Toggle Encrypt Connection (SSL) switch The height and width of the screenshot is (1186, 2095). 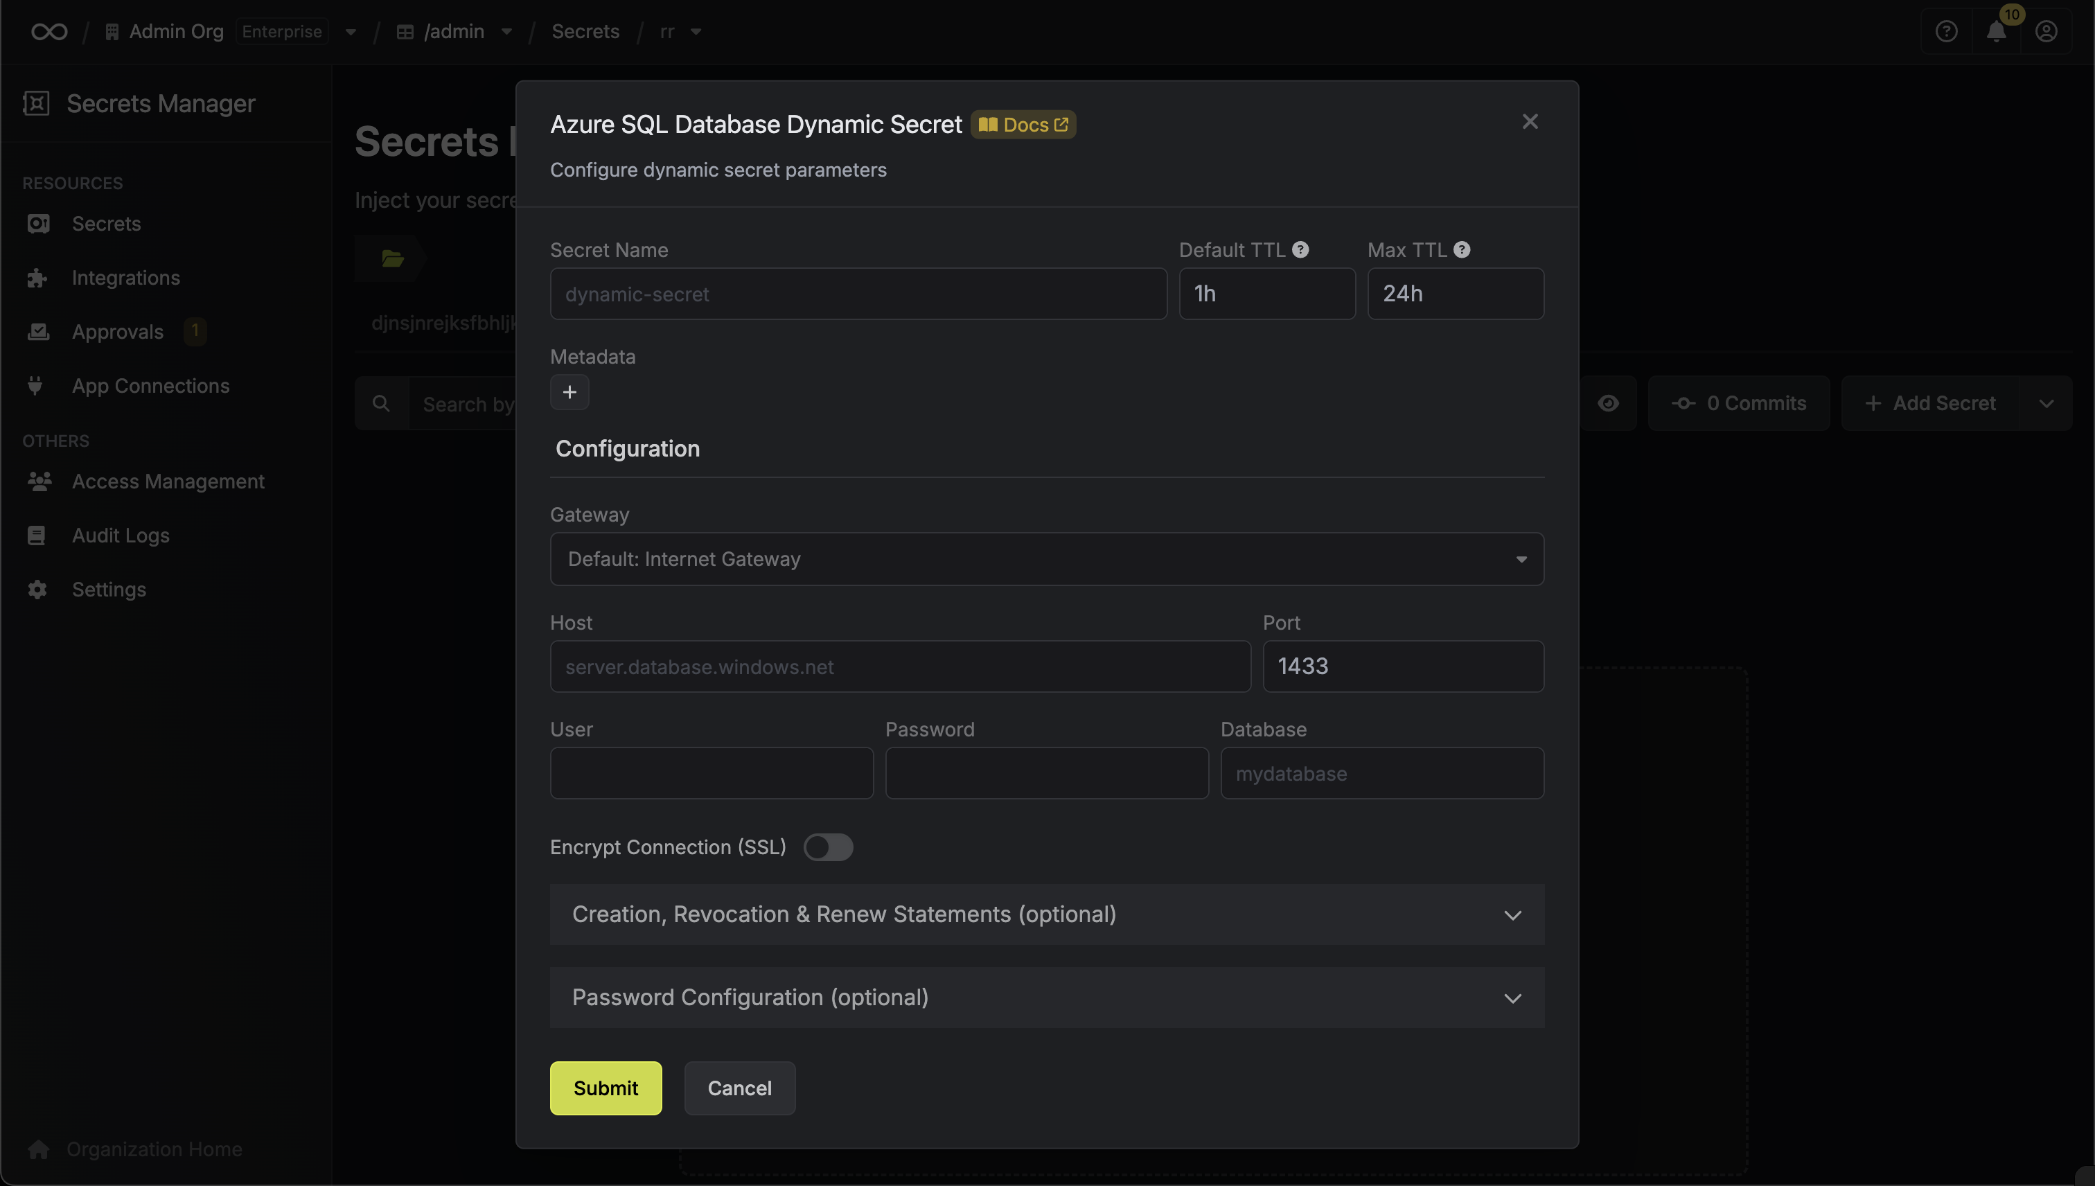828,847
